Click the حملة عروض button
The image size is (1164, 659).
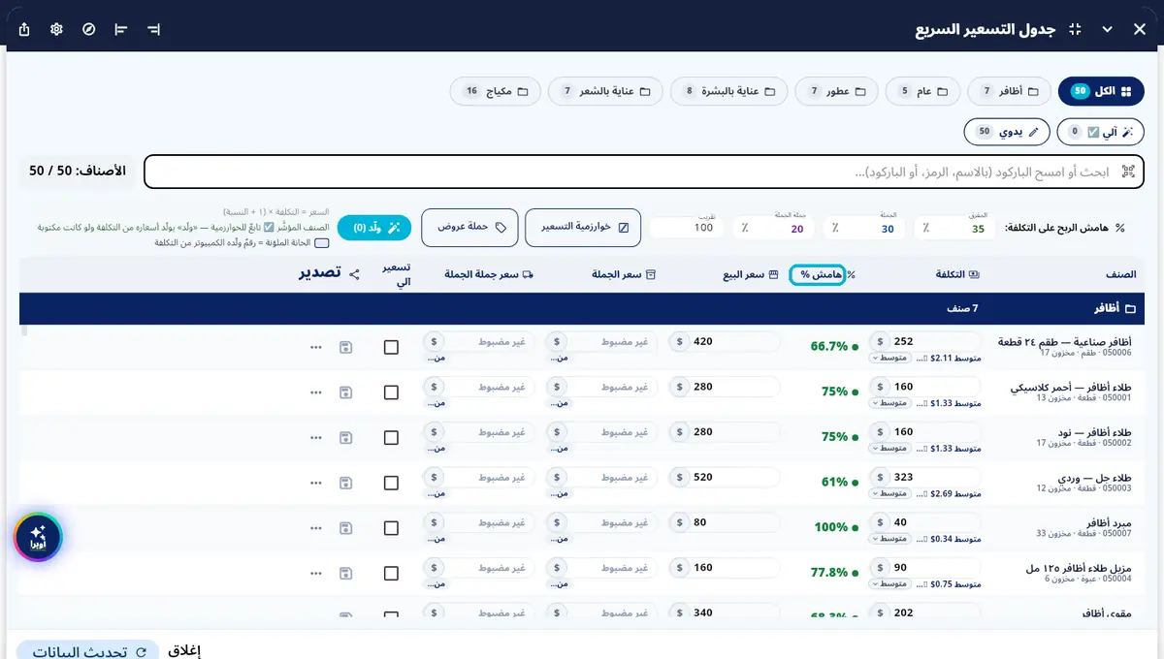point(468,228)
